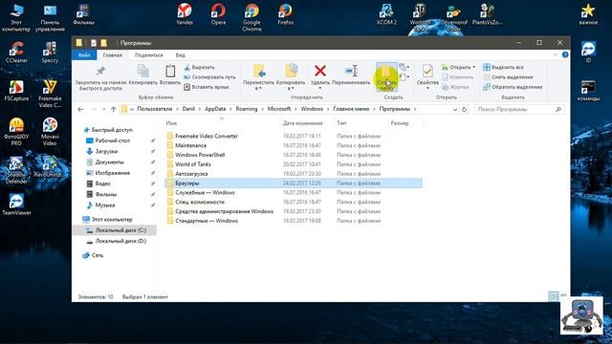
Task: Refresh the current folder view
Action: [464, 110]
